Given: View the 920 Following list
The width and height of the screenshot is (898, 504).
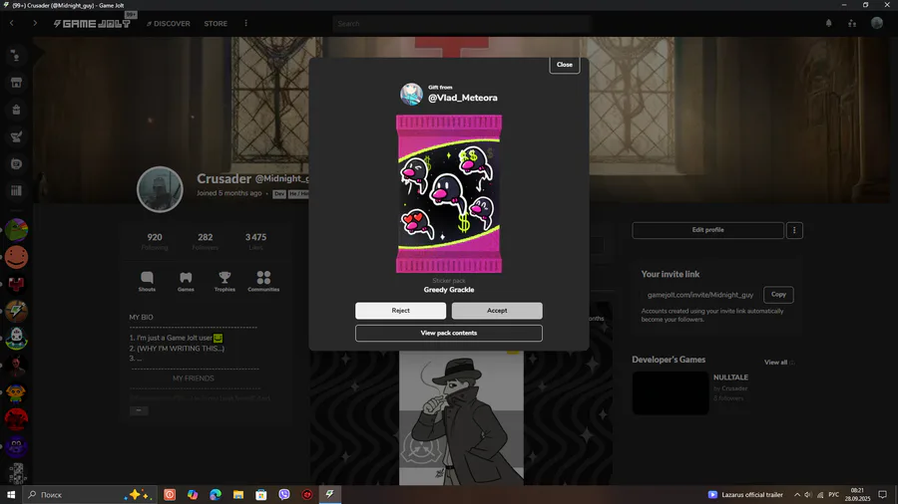Looking at the screenshot, I should [x=155, y=242].
